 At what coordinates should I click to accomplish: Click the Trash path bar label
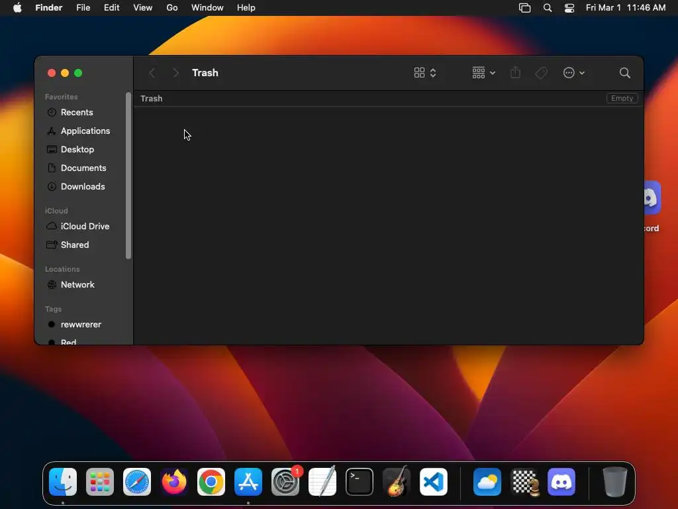(x=152, y=99)
